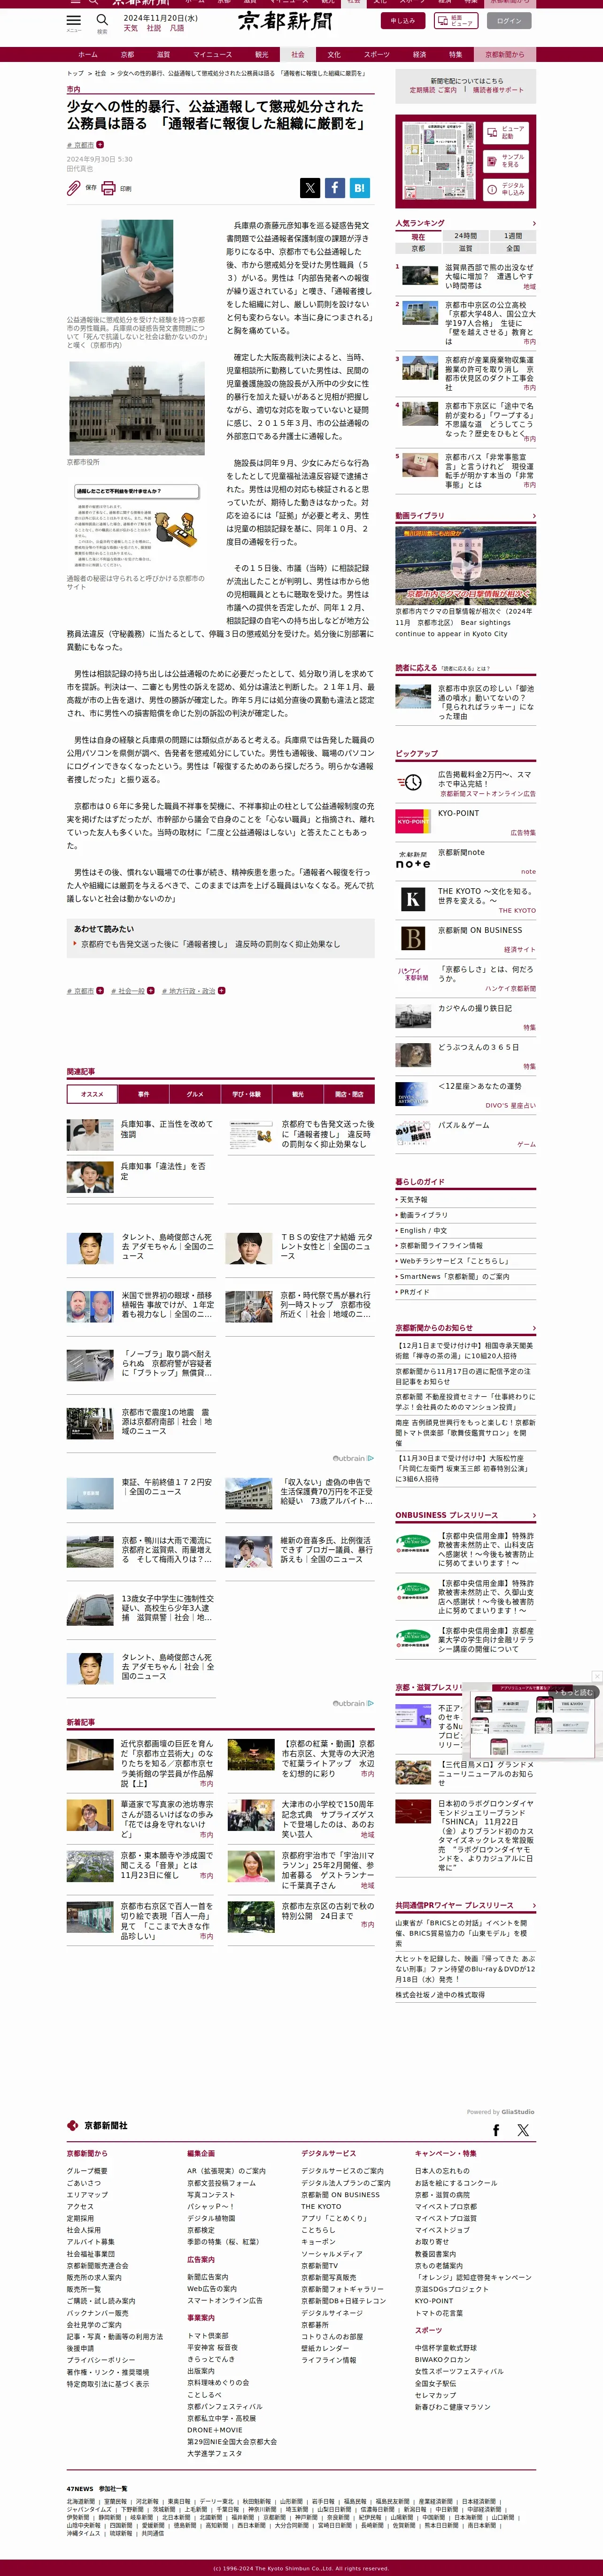
Task: Open the 京都新聞 note logo item
Action: click(x=413, y=860)
